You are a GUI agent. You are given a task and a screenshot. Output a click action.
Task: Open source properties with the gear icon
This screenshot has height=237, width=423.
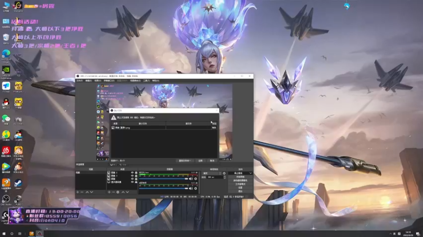118,192
